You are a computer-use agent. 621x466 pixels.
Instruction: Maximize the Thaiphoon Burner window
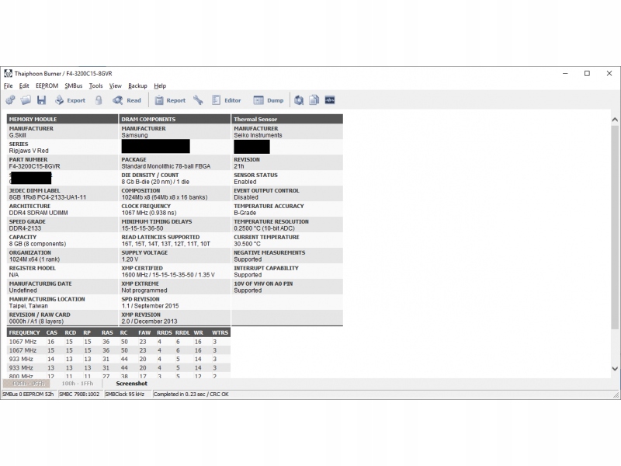(587, 73)
